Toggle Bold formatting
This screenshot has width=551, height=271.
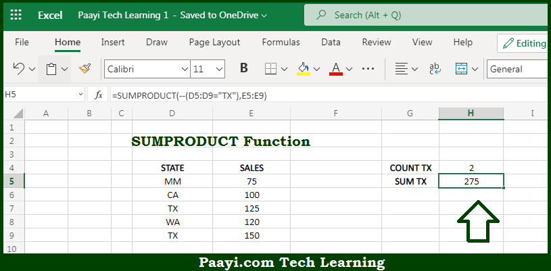pos(244,68)
